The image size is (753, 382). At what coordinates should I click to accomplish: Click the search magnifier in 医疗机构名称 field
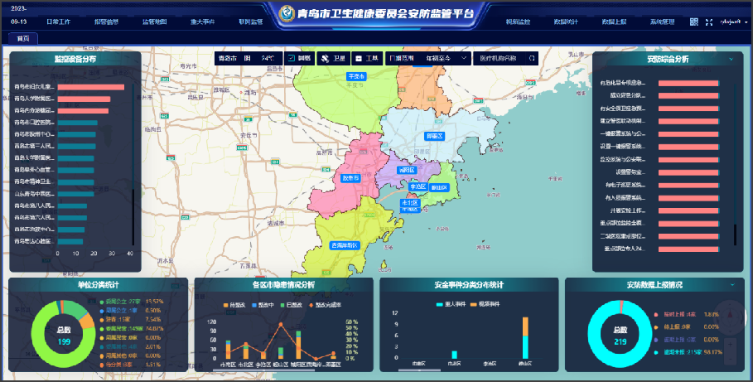click(x=532, y=59)
